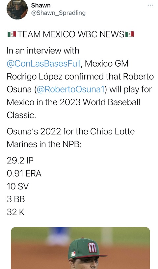Open the @RobertoOsuna1 mention link
158x269 pixels.
(x=70, y=89)
